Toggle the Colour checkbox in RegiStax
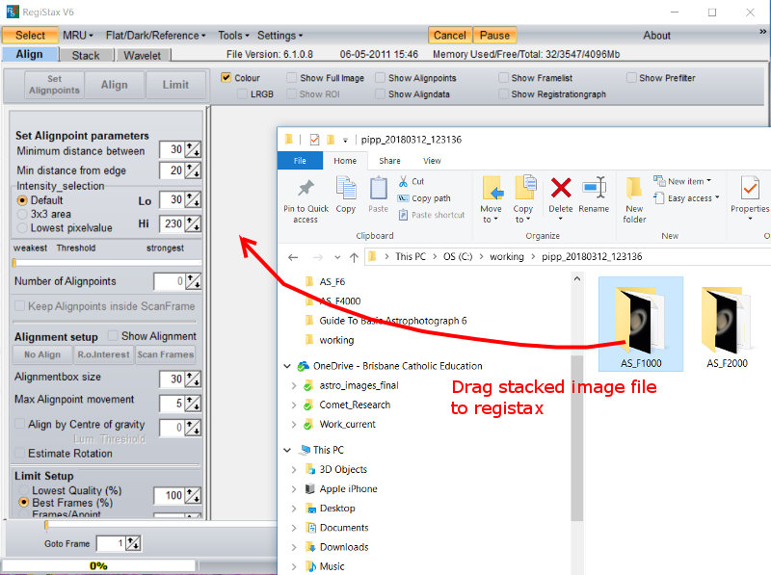 click(x=226, y=78)
